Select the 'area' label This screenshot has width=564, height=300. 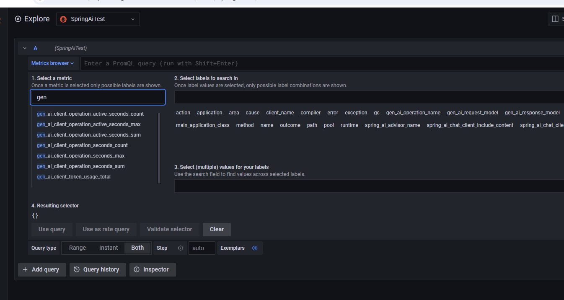[x=234, y=113]
